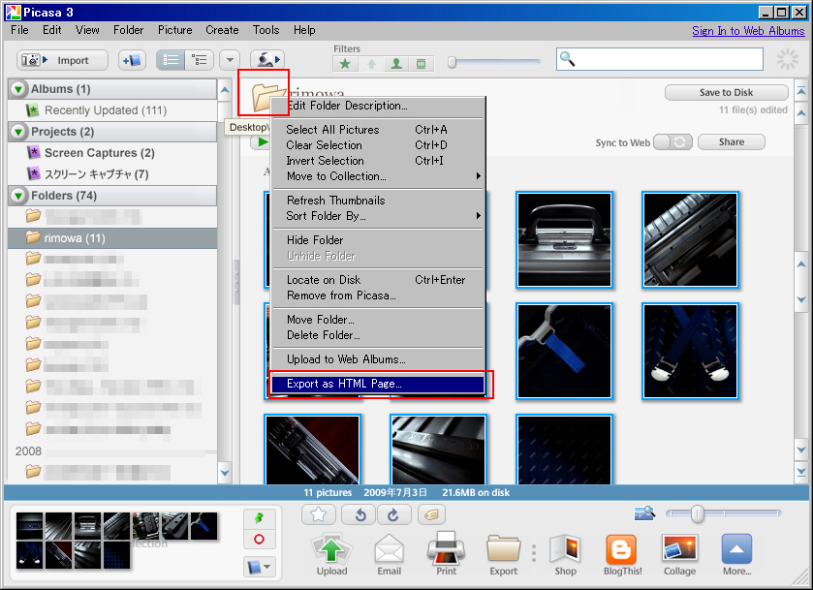This screenshot has height=590, width=813.
Task: Collapse the Albums collection
Action: point(18,89)
